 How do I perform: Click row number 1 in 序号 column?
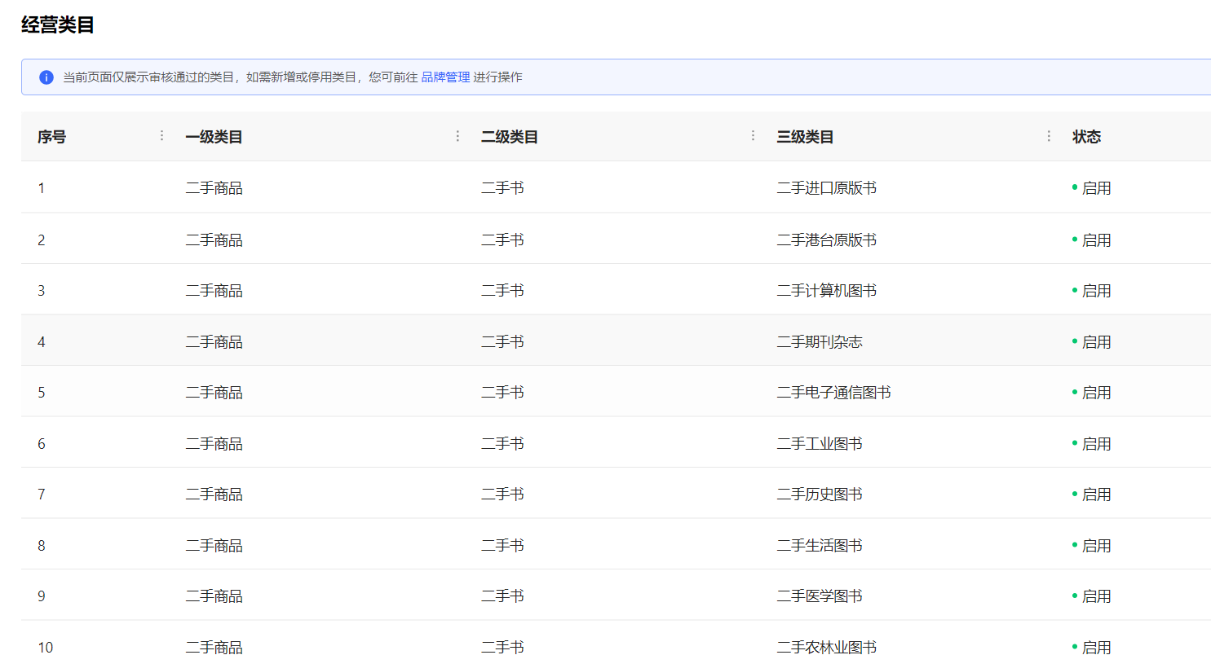pyautogui.click(x=42, y=188)
